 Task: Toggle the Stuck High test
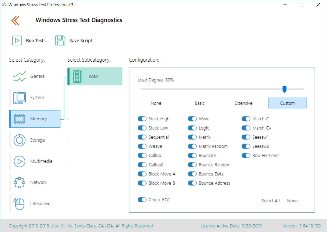click(142, 119)
